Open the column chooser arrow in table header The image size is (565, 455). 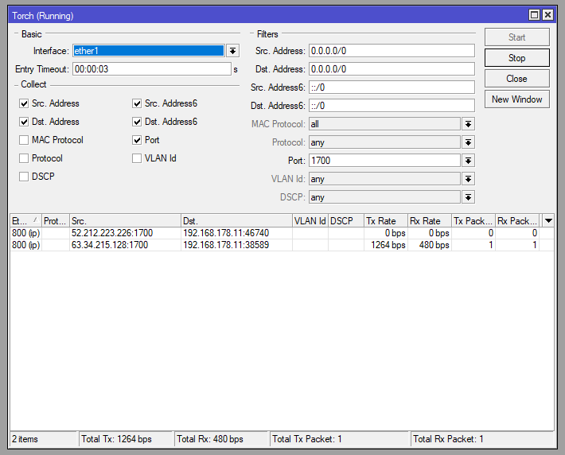click(547, 220)
